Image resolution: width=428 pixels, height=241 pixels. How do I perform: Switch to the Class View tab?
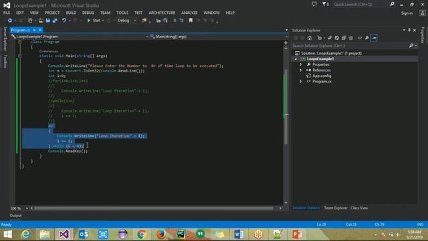point(359,208)
